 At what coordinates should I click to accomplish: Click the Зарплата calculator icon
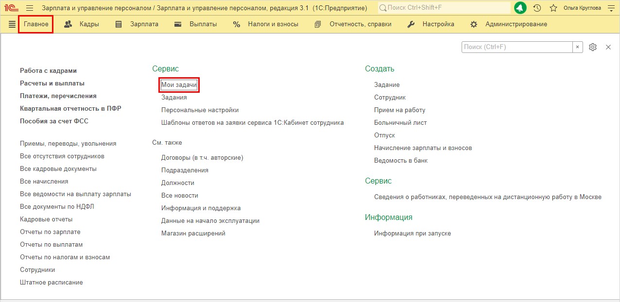coord(119,24)
